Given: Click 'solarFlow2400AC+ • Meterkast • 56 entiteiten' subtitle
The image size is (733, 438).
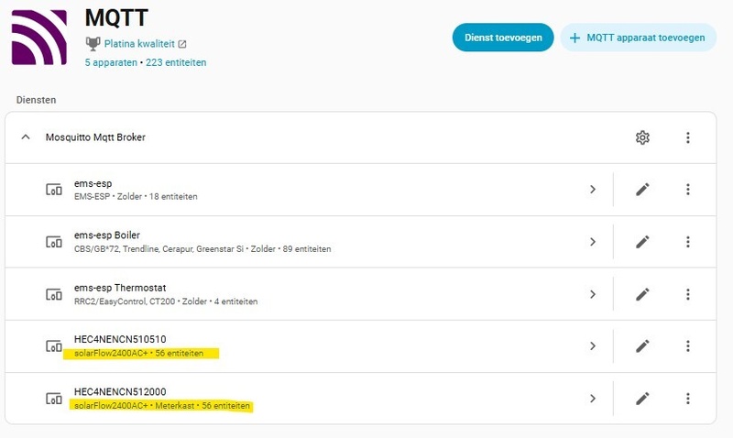Looking at the screenshot, I should click(162, 406).
